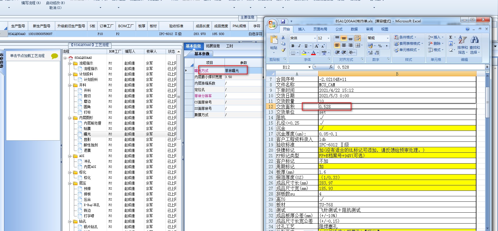
Task: Switch to the 插入 ribbon tab
Action: click(301, 29)
